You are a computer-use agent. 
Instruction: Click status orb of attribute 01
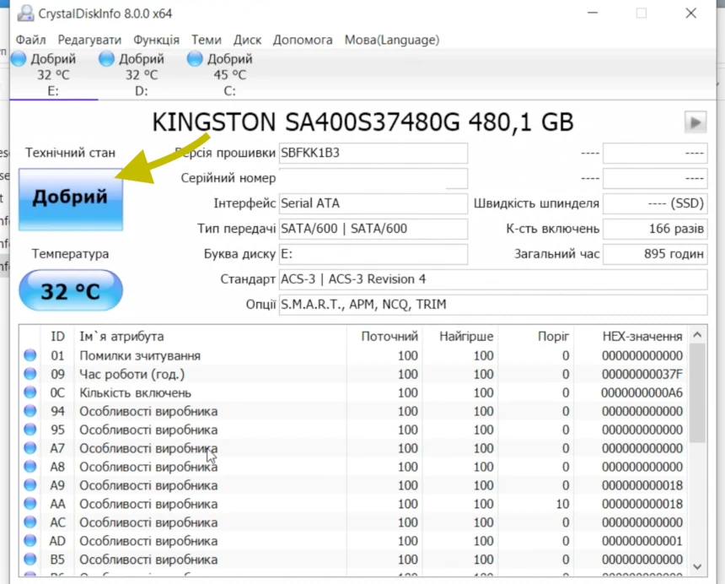point(30,355)
